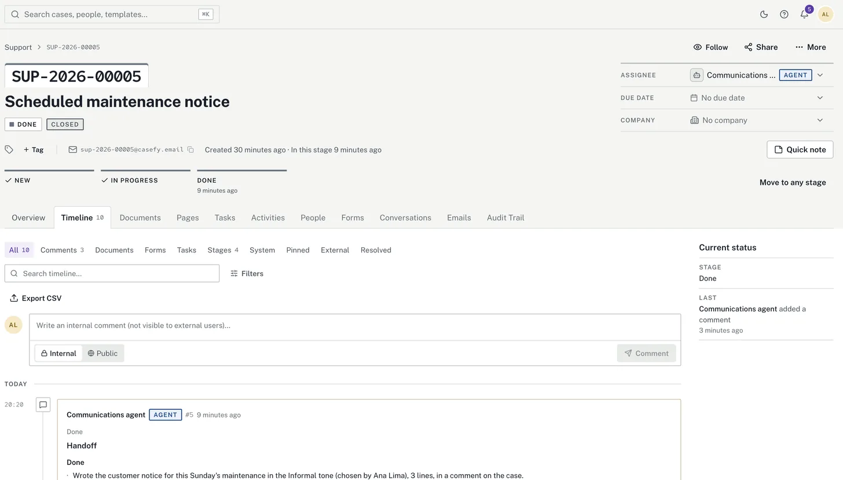Open the Tasks main tab
Image resolution: width=843 pixels, height=480 pixels.
(x=225, y=218)
